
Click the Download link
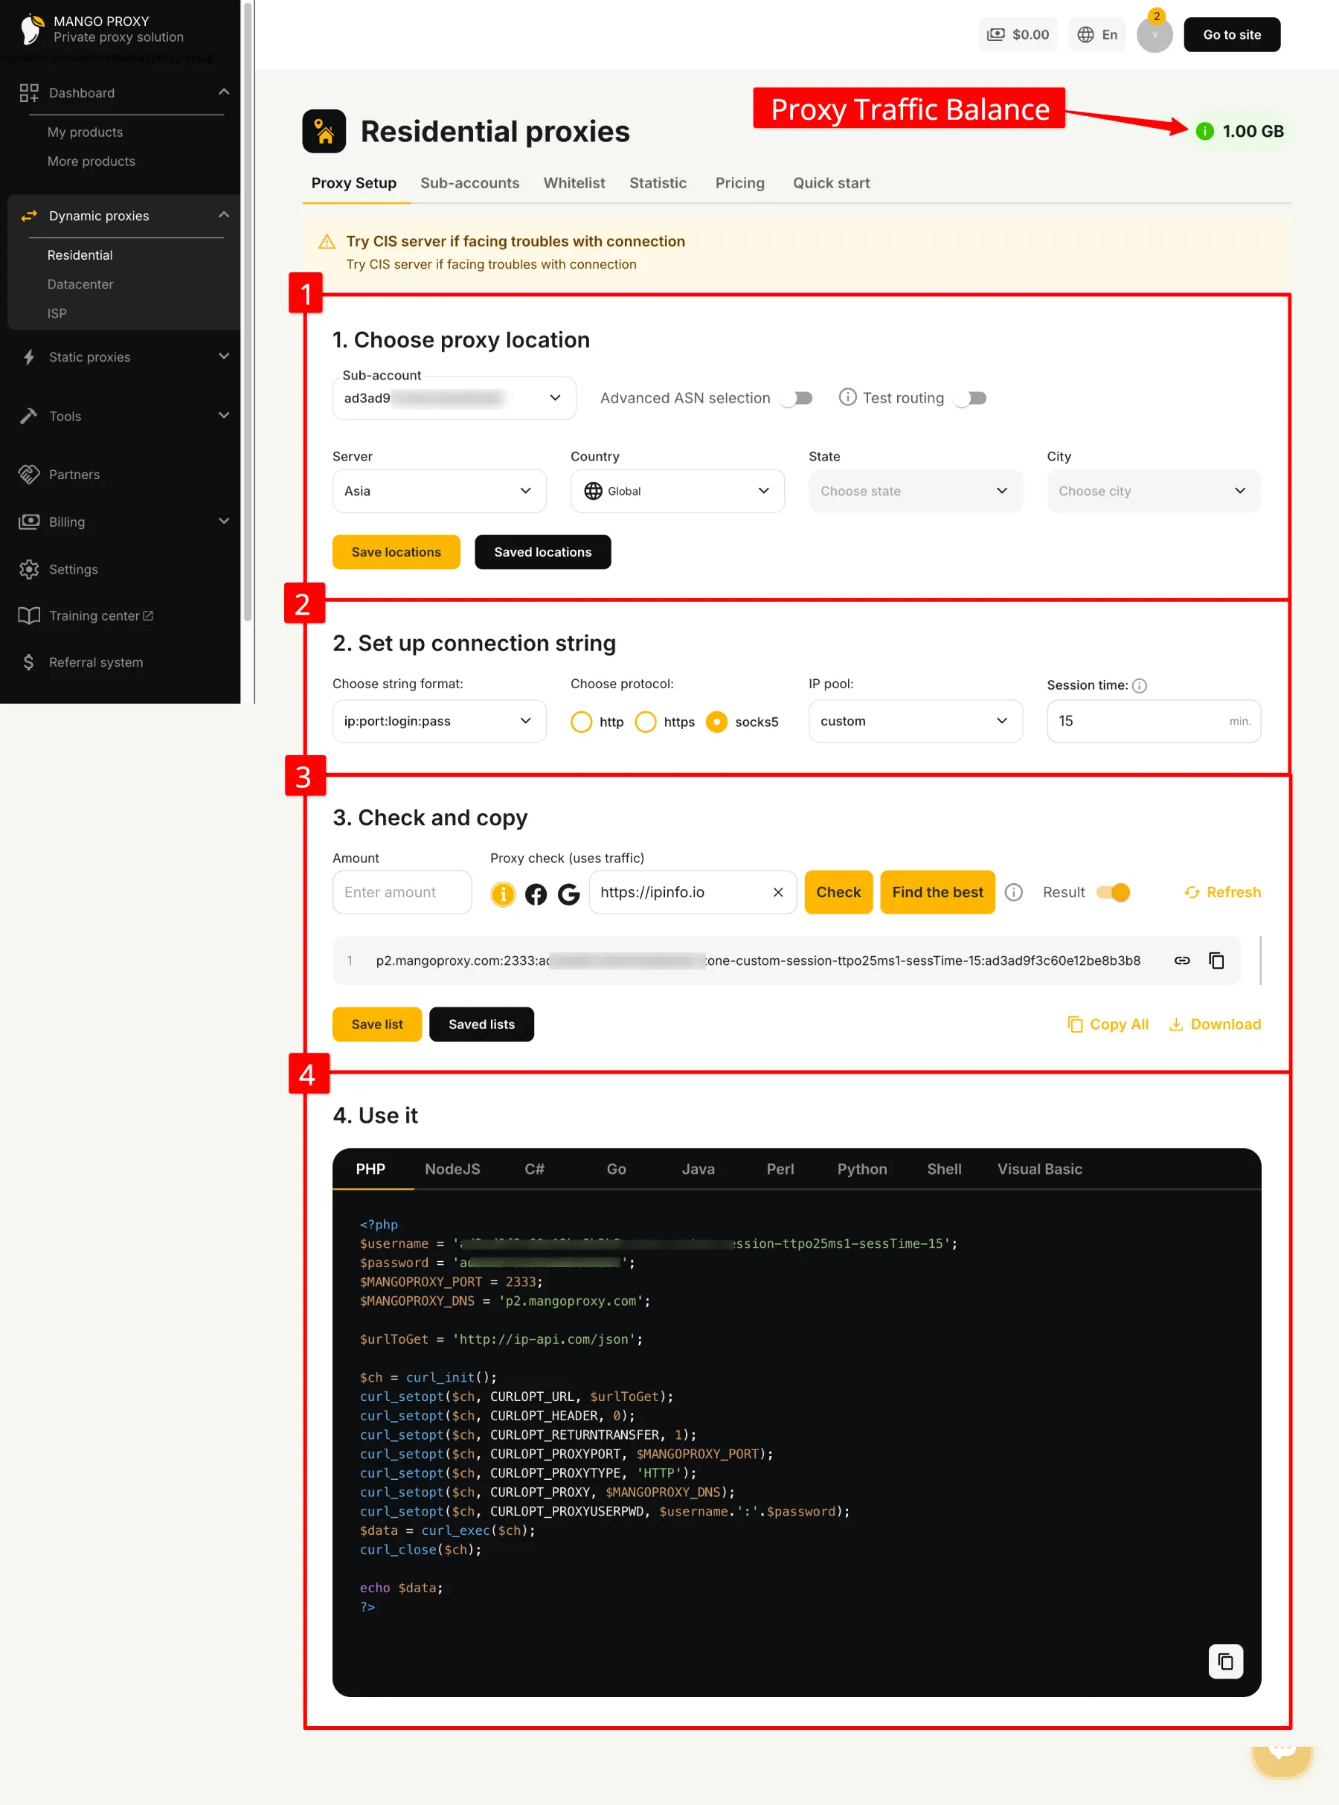coord(1215,1025)
